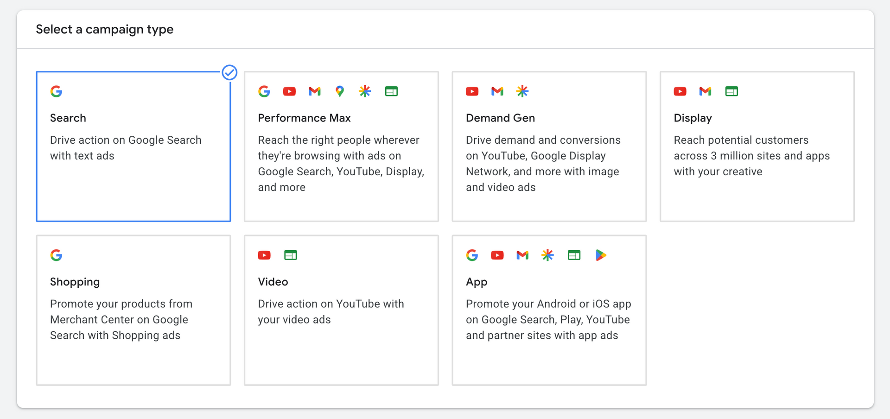The image size is (890, 419).
Task: Click the Display network icon in Video card
Action: point(291,255)
